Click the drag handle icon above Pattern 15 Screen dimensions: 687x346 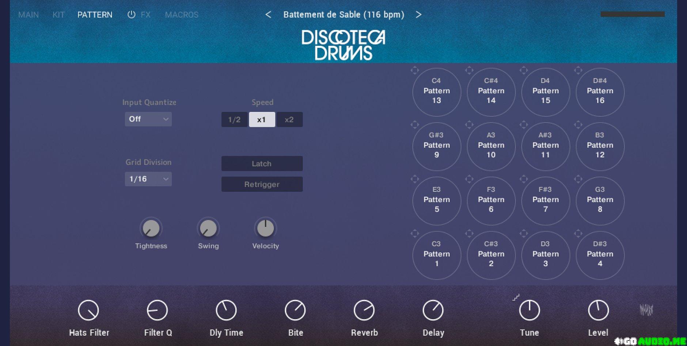(524, 70)
